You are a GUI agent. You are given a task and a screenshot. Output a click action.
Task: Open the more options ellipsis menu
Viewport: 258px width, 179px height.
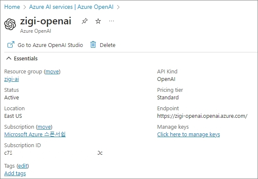coord(112,21)
